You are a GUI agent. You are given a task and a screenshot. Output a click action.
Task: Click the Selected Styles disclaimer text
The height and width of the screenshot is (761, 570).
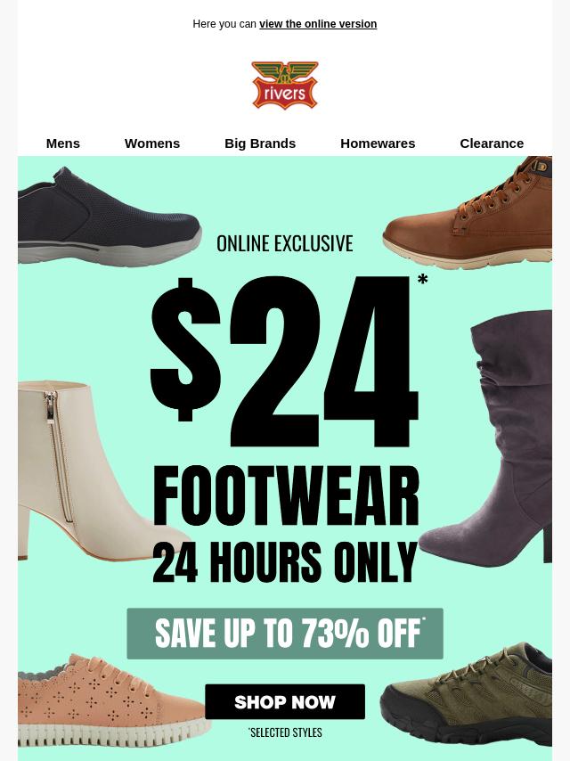click(x=285, y=732)
